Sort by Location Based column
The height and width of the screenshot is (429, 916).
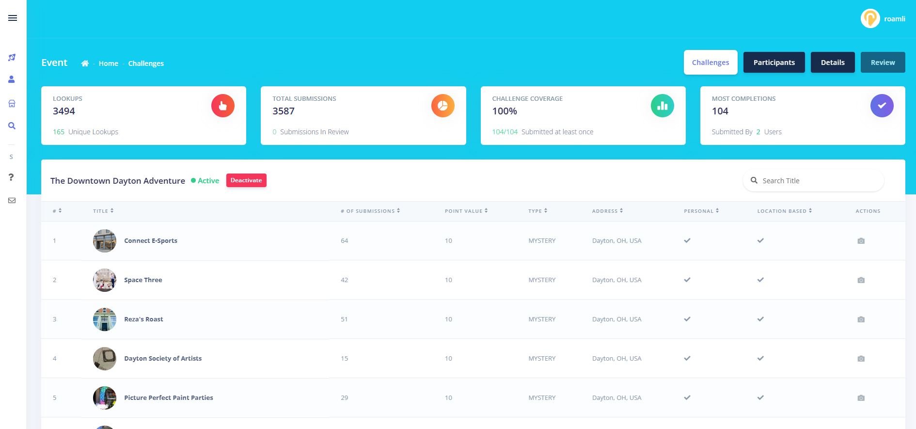785,211
